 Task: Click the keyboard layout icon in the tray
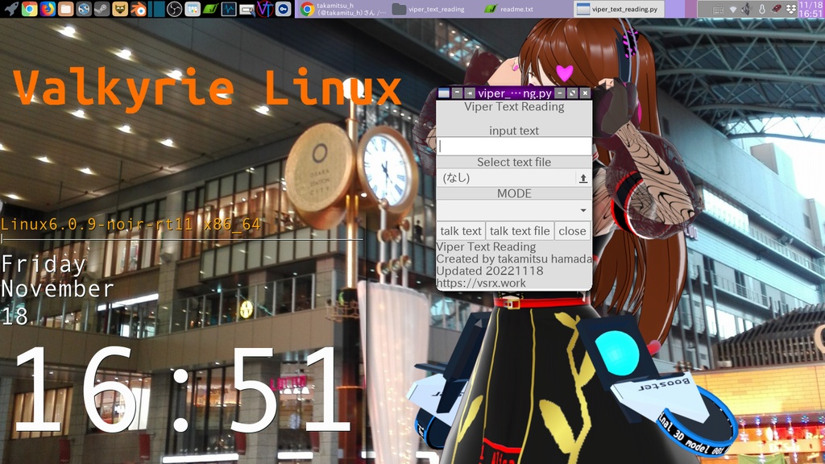(x=719, y=9)
